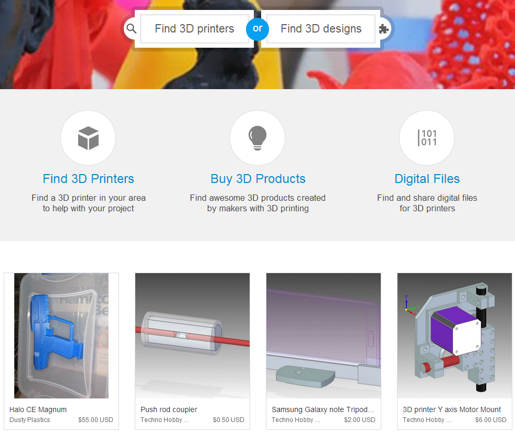The height and width of the screenshot is (432, 515).
Task: Open the Buy 3D Products heading link
Action: [x=258, y=179]
